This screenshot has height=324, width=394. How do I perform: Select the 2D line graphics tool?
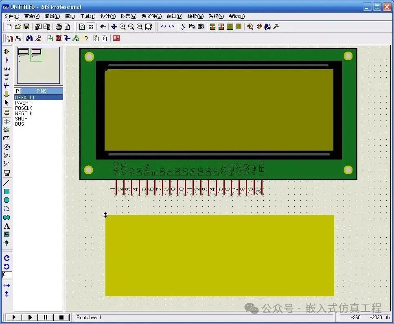[7, 183]
